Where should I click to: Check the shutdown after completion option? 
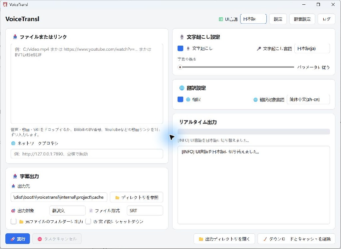click(x=88, y=222)
